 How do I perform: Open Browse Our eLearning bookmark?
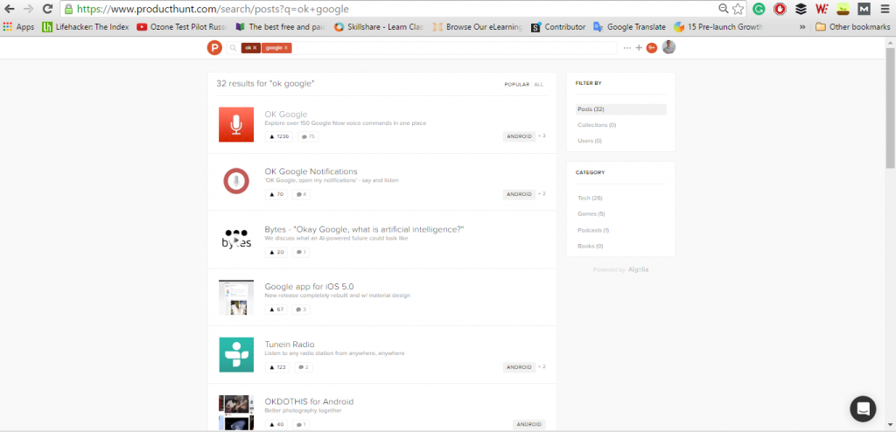[x=478, y=27]
